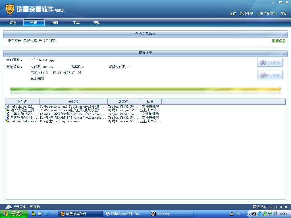The height and width of the screenshot is (218, 291).
Task: Click the camera tray icon
Action: pos(255,214)
